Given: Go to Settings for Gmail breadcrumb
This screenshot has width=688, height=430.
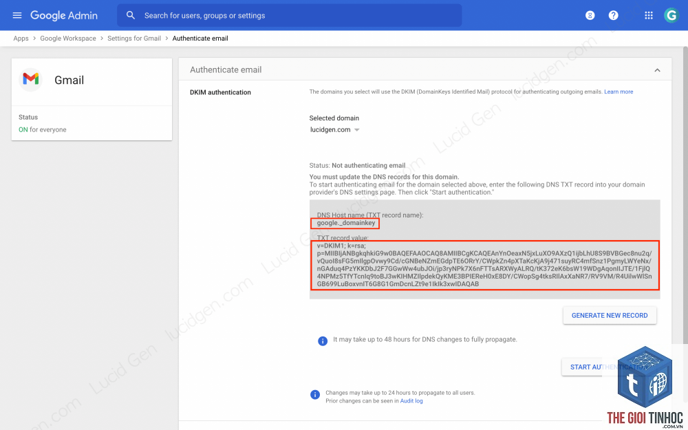Looking at the screenshot, I should click(x=134, y=38).
